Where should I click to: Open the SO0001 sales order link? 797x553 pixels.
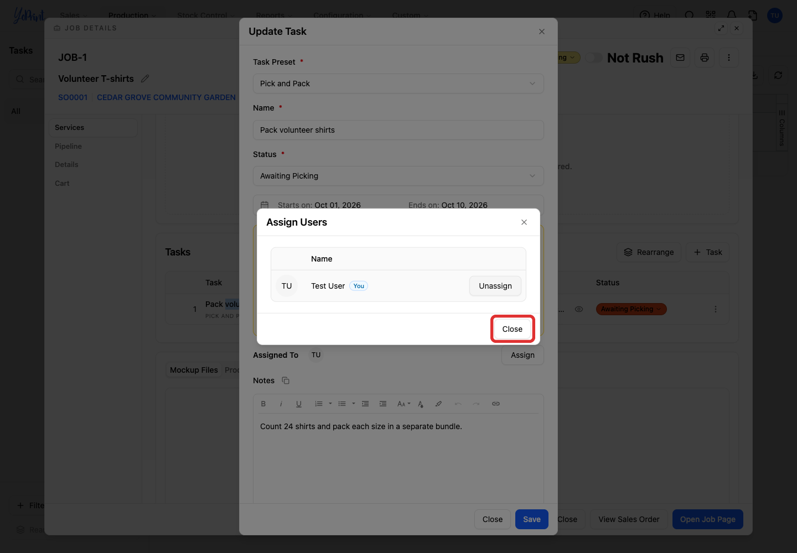73,97
